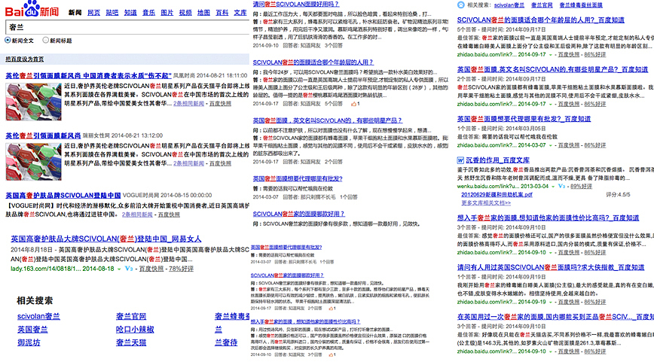Open the 视频 tab
This screenshot has width=654, height=362.
coord(185,13)
